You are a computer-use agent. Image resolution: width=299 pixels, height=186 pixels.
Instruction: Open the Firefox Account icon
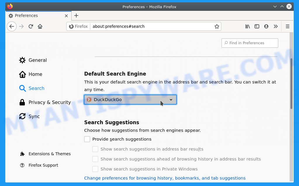tap(266, 26)
